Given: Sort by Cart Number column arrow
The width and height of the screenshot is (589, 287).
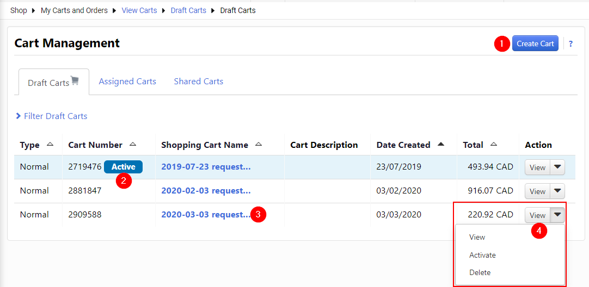Looking at the screenshot, I should (133, 145).
